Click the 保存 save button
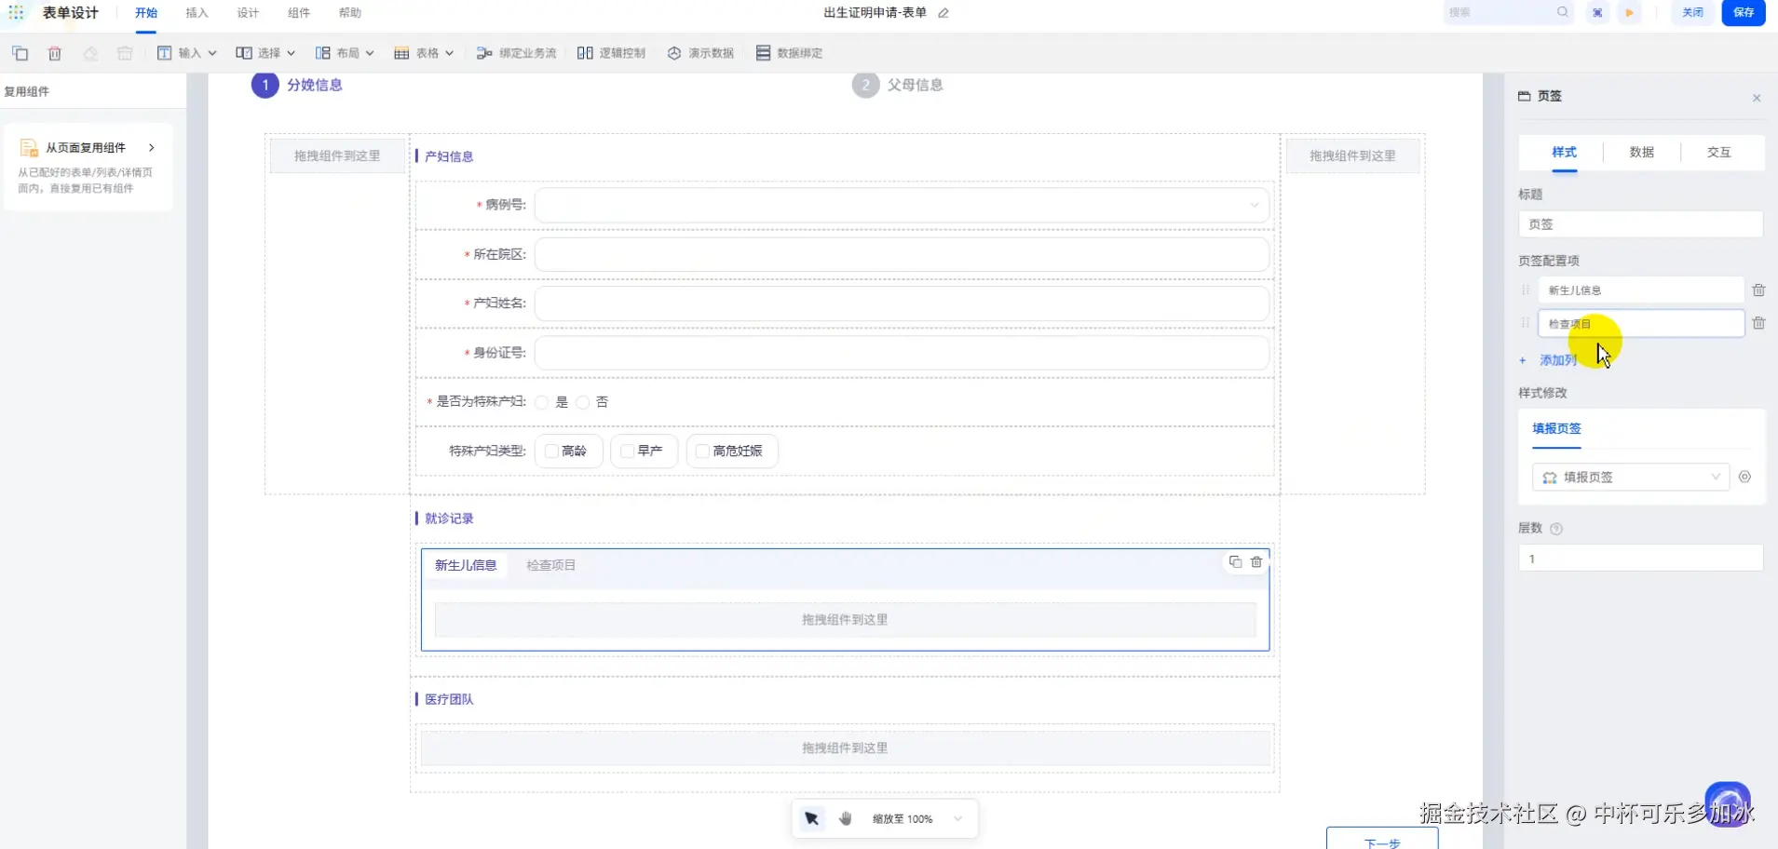 1744,13
